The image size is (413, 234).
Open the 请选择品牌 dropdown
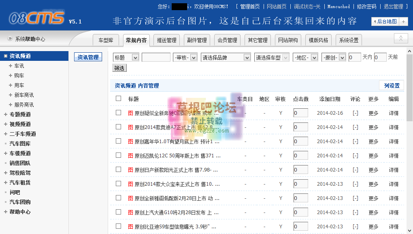[226, 57]
